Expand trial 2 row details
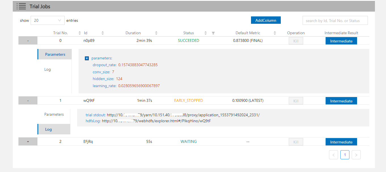This screenshot has width=386, height=172. 28,142
